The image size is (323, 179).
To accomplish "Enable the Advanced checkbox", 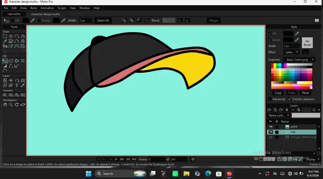I will click(270, 99).
